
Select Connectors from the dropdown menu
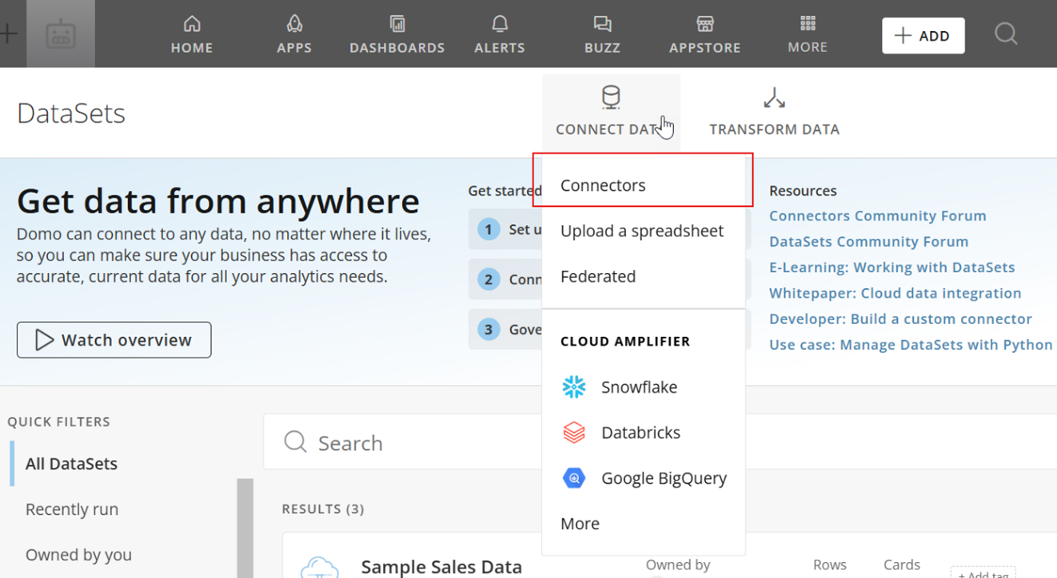click(603, 185)
